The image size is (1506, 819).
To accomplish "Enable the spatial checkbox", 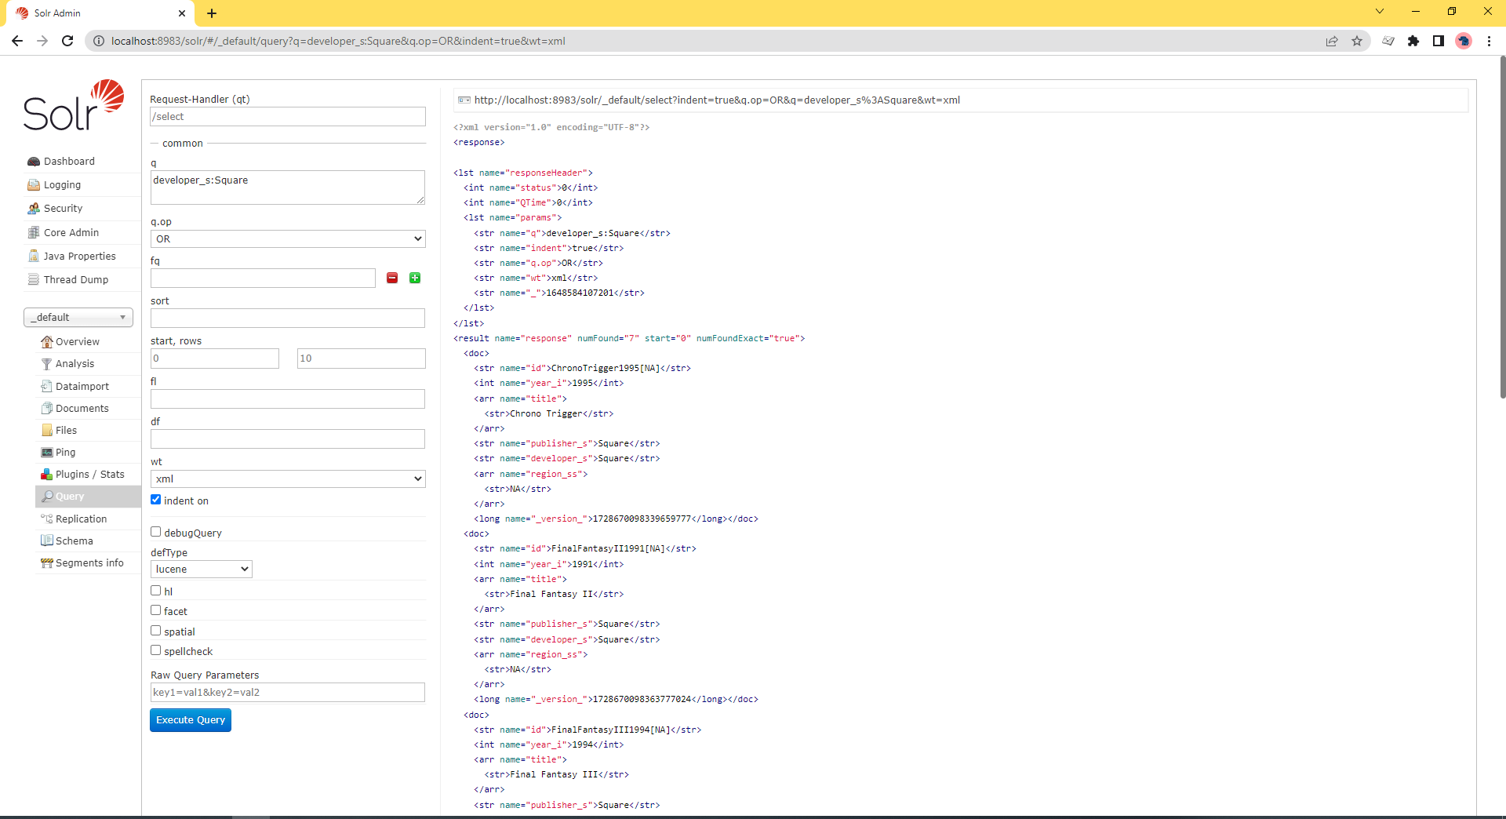I will point(156,631).
